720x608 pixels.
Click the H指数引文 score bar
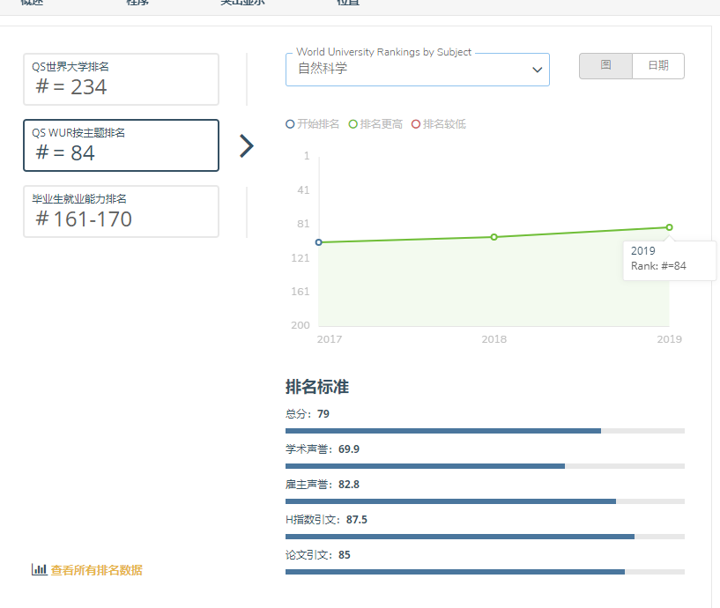pyautogui.click(x=485, y=537)
